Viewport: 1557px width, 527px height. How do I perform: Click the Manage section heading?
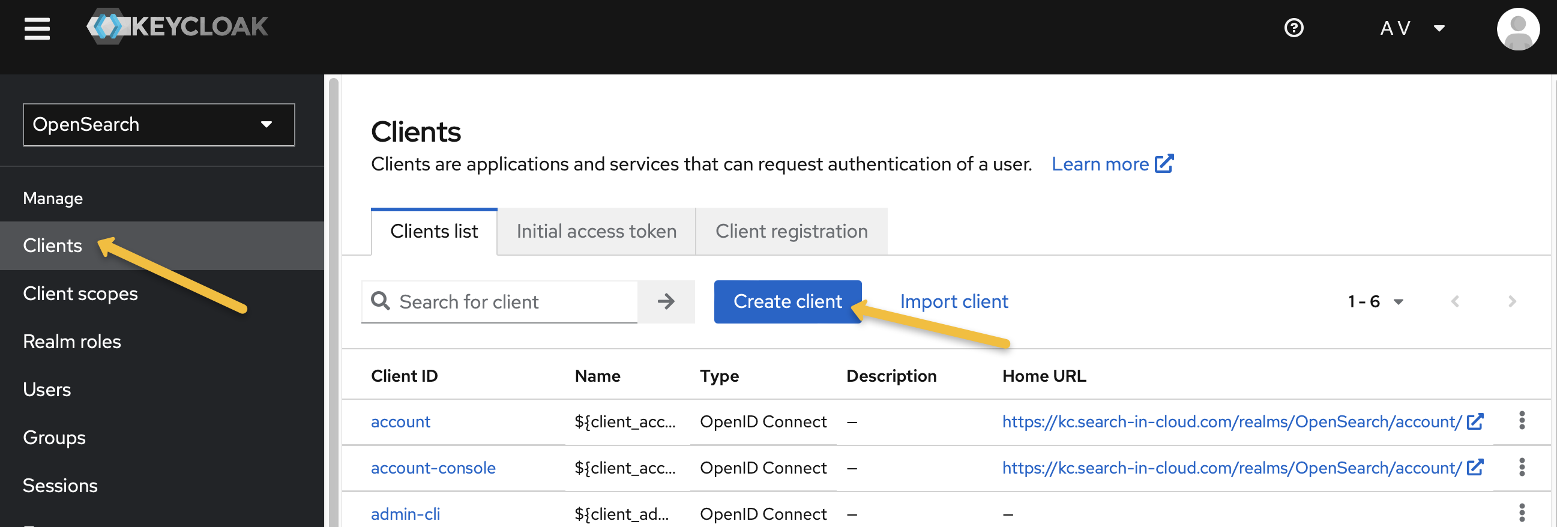[53, 198]
